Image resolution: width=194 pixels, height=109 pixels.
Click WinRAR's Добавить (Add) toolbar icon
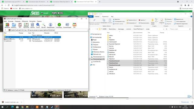click(7, 25)
